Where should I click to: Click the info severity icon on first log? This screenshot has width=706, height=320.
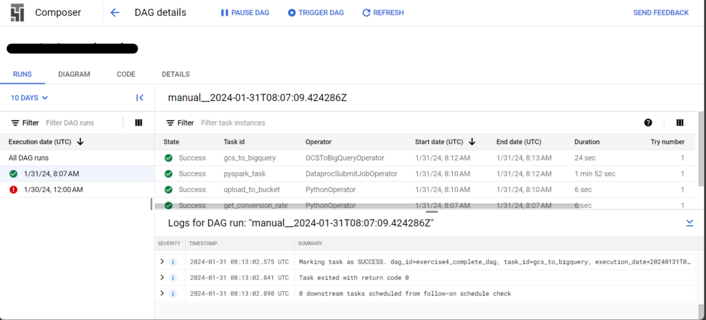(x=173, y=262)
